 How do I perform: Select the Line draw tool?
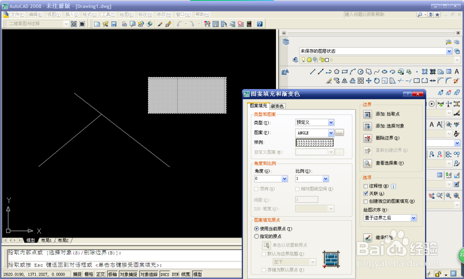pyautogui.click(x=312, y=71)
